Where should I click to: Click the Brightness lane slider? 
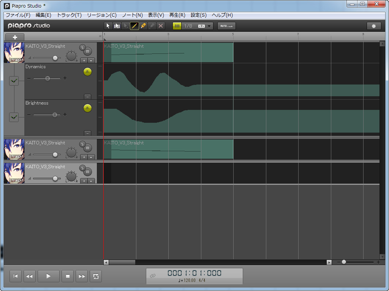coord(47,115)
